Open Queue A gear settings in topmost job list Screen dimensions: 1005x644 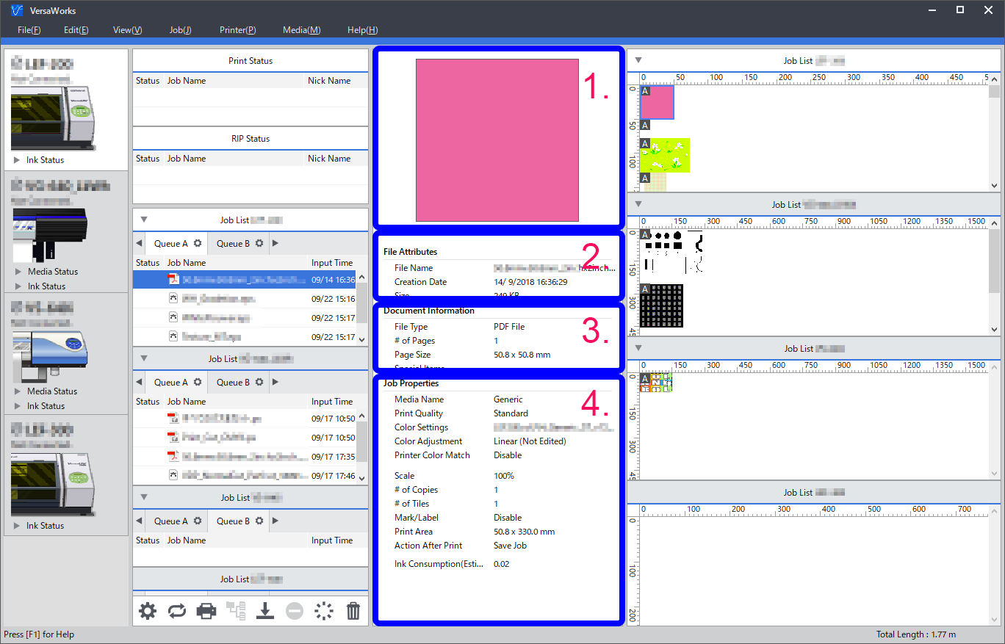point(198,243)
